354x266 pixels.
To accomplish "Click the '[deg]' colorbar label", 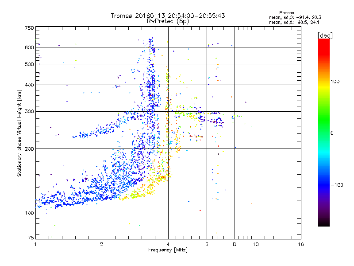I will (325, 36).
